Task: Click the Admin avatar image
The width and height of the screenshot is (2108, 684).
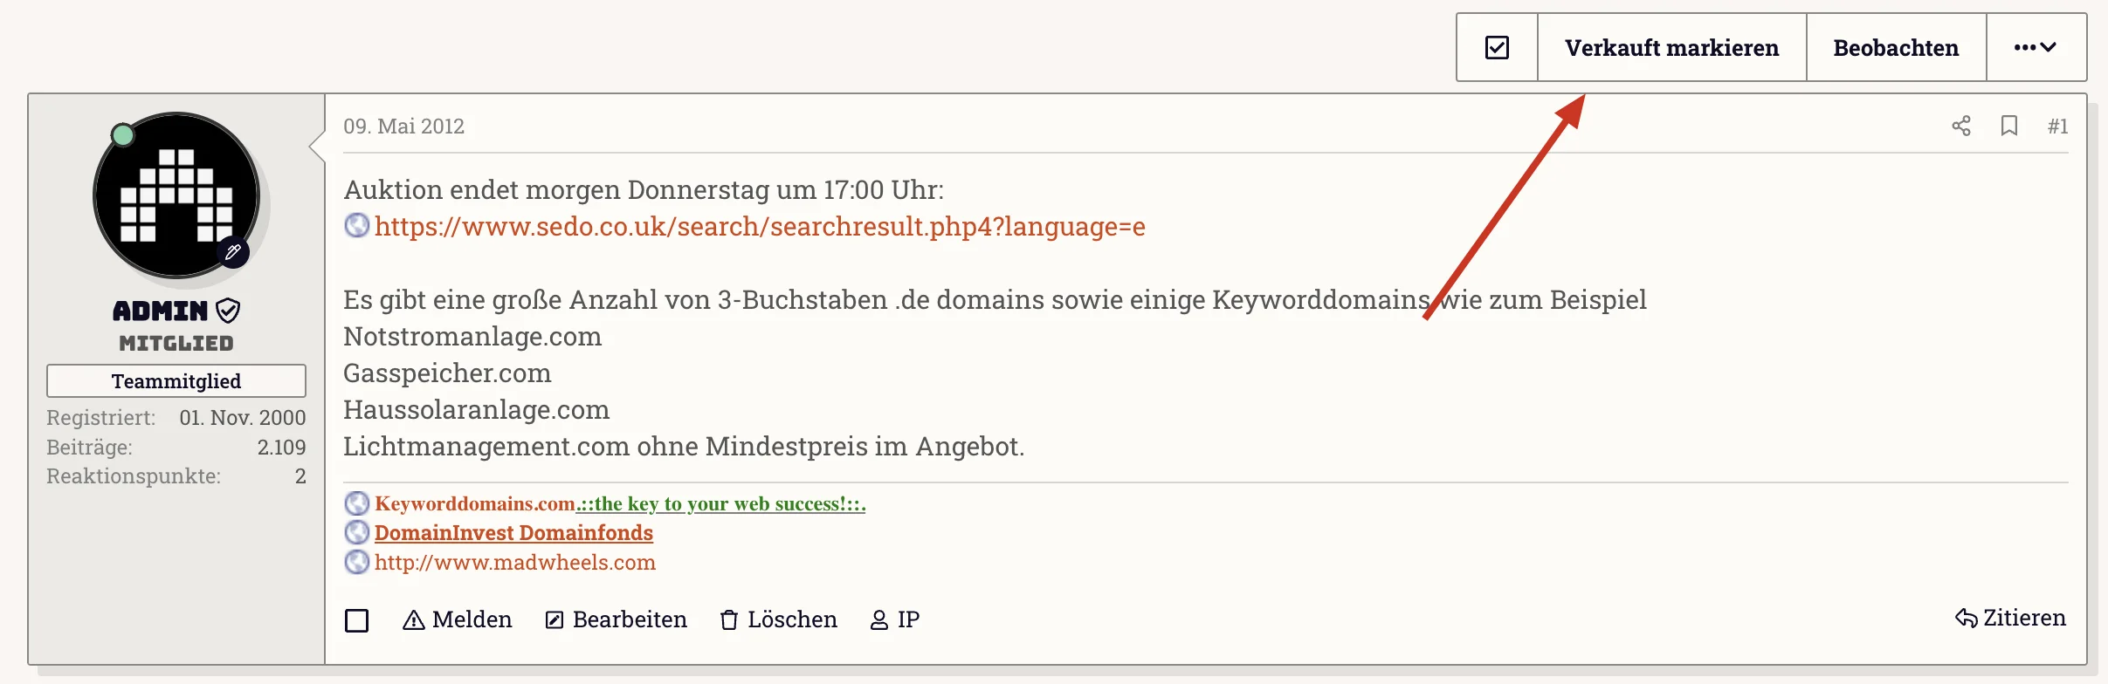Action: click(x=176, y=195)
